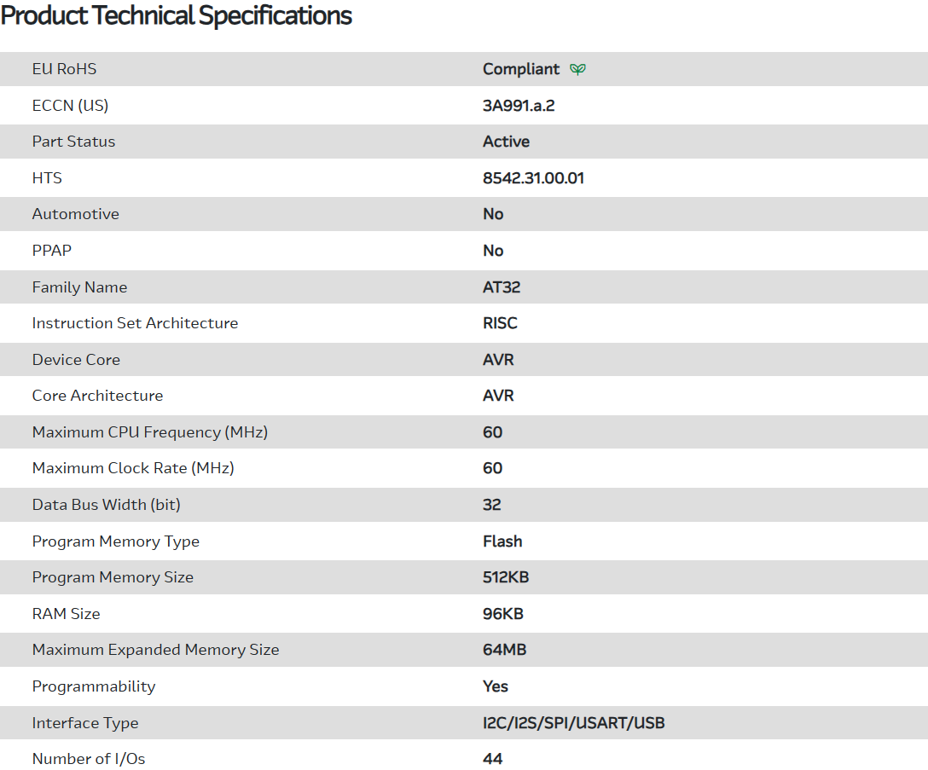Click the Compliant value text

521,69
